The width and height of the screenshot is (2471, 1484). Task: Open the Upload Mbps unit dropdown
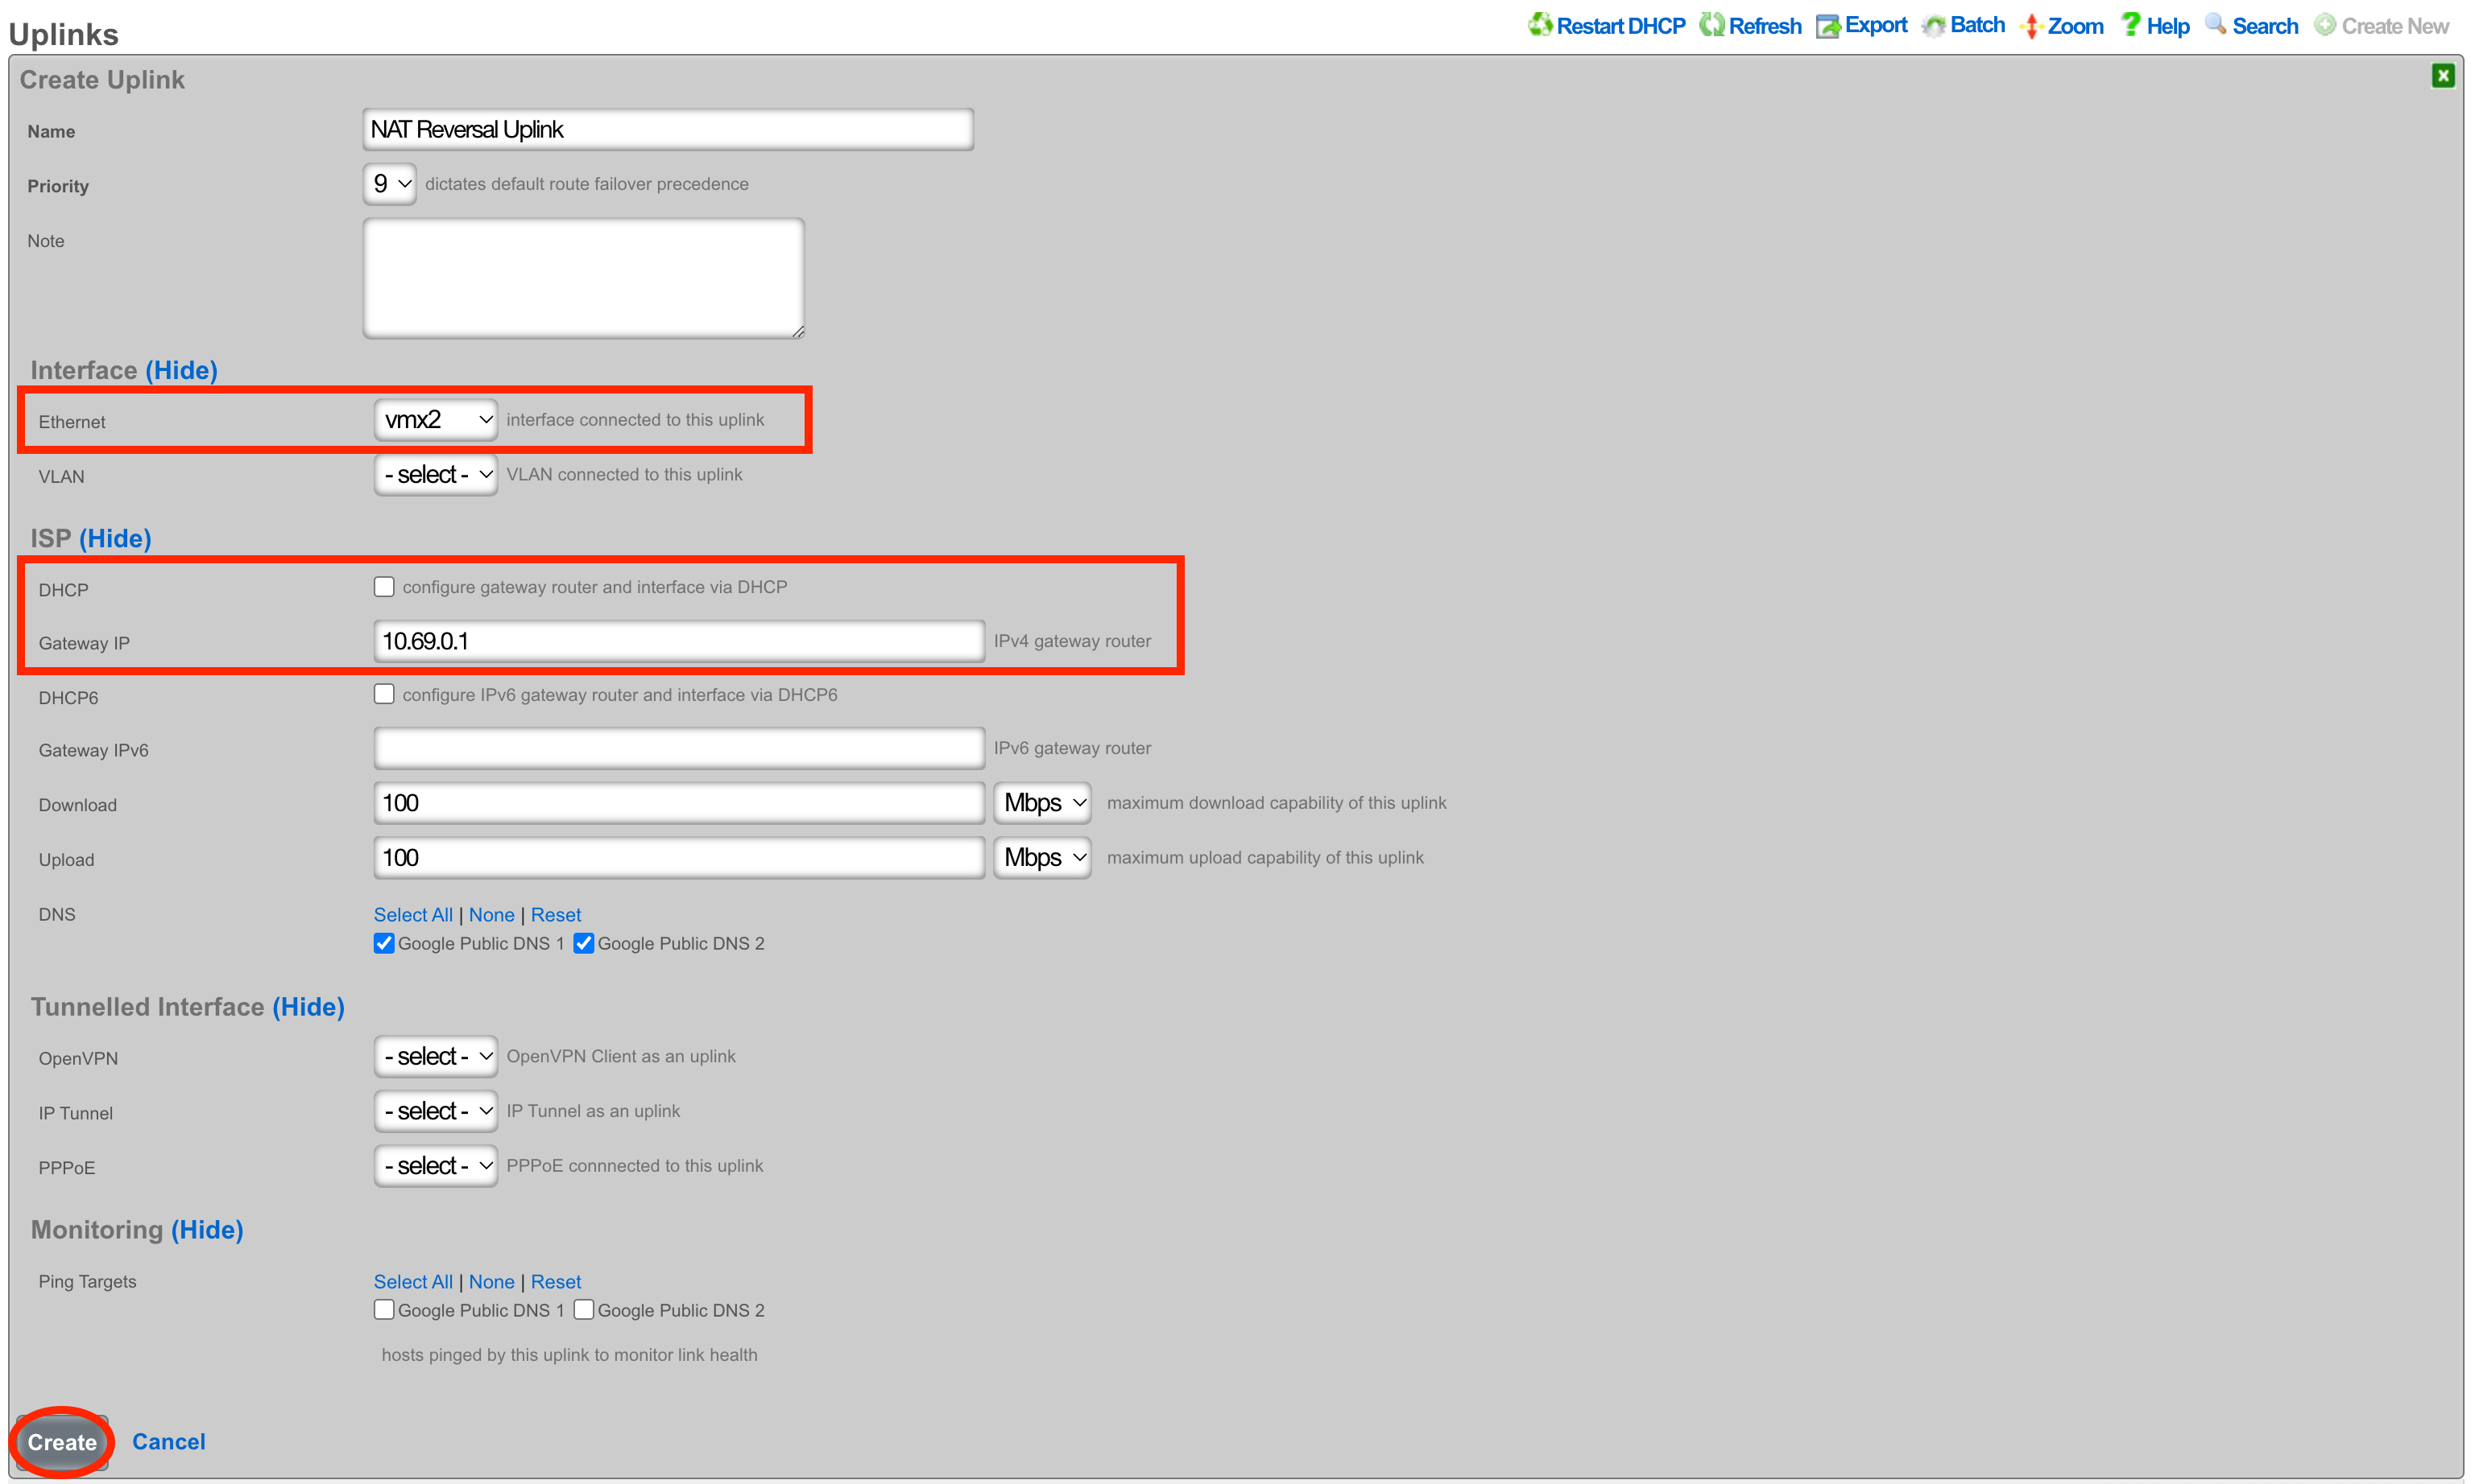point(1043,858)
